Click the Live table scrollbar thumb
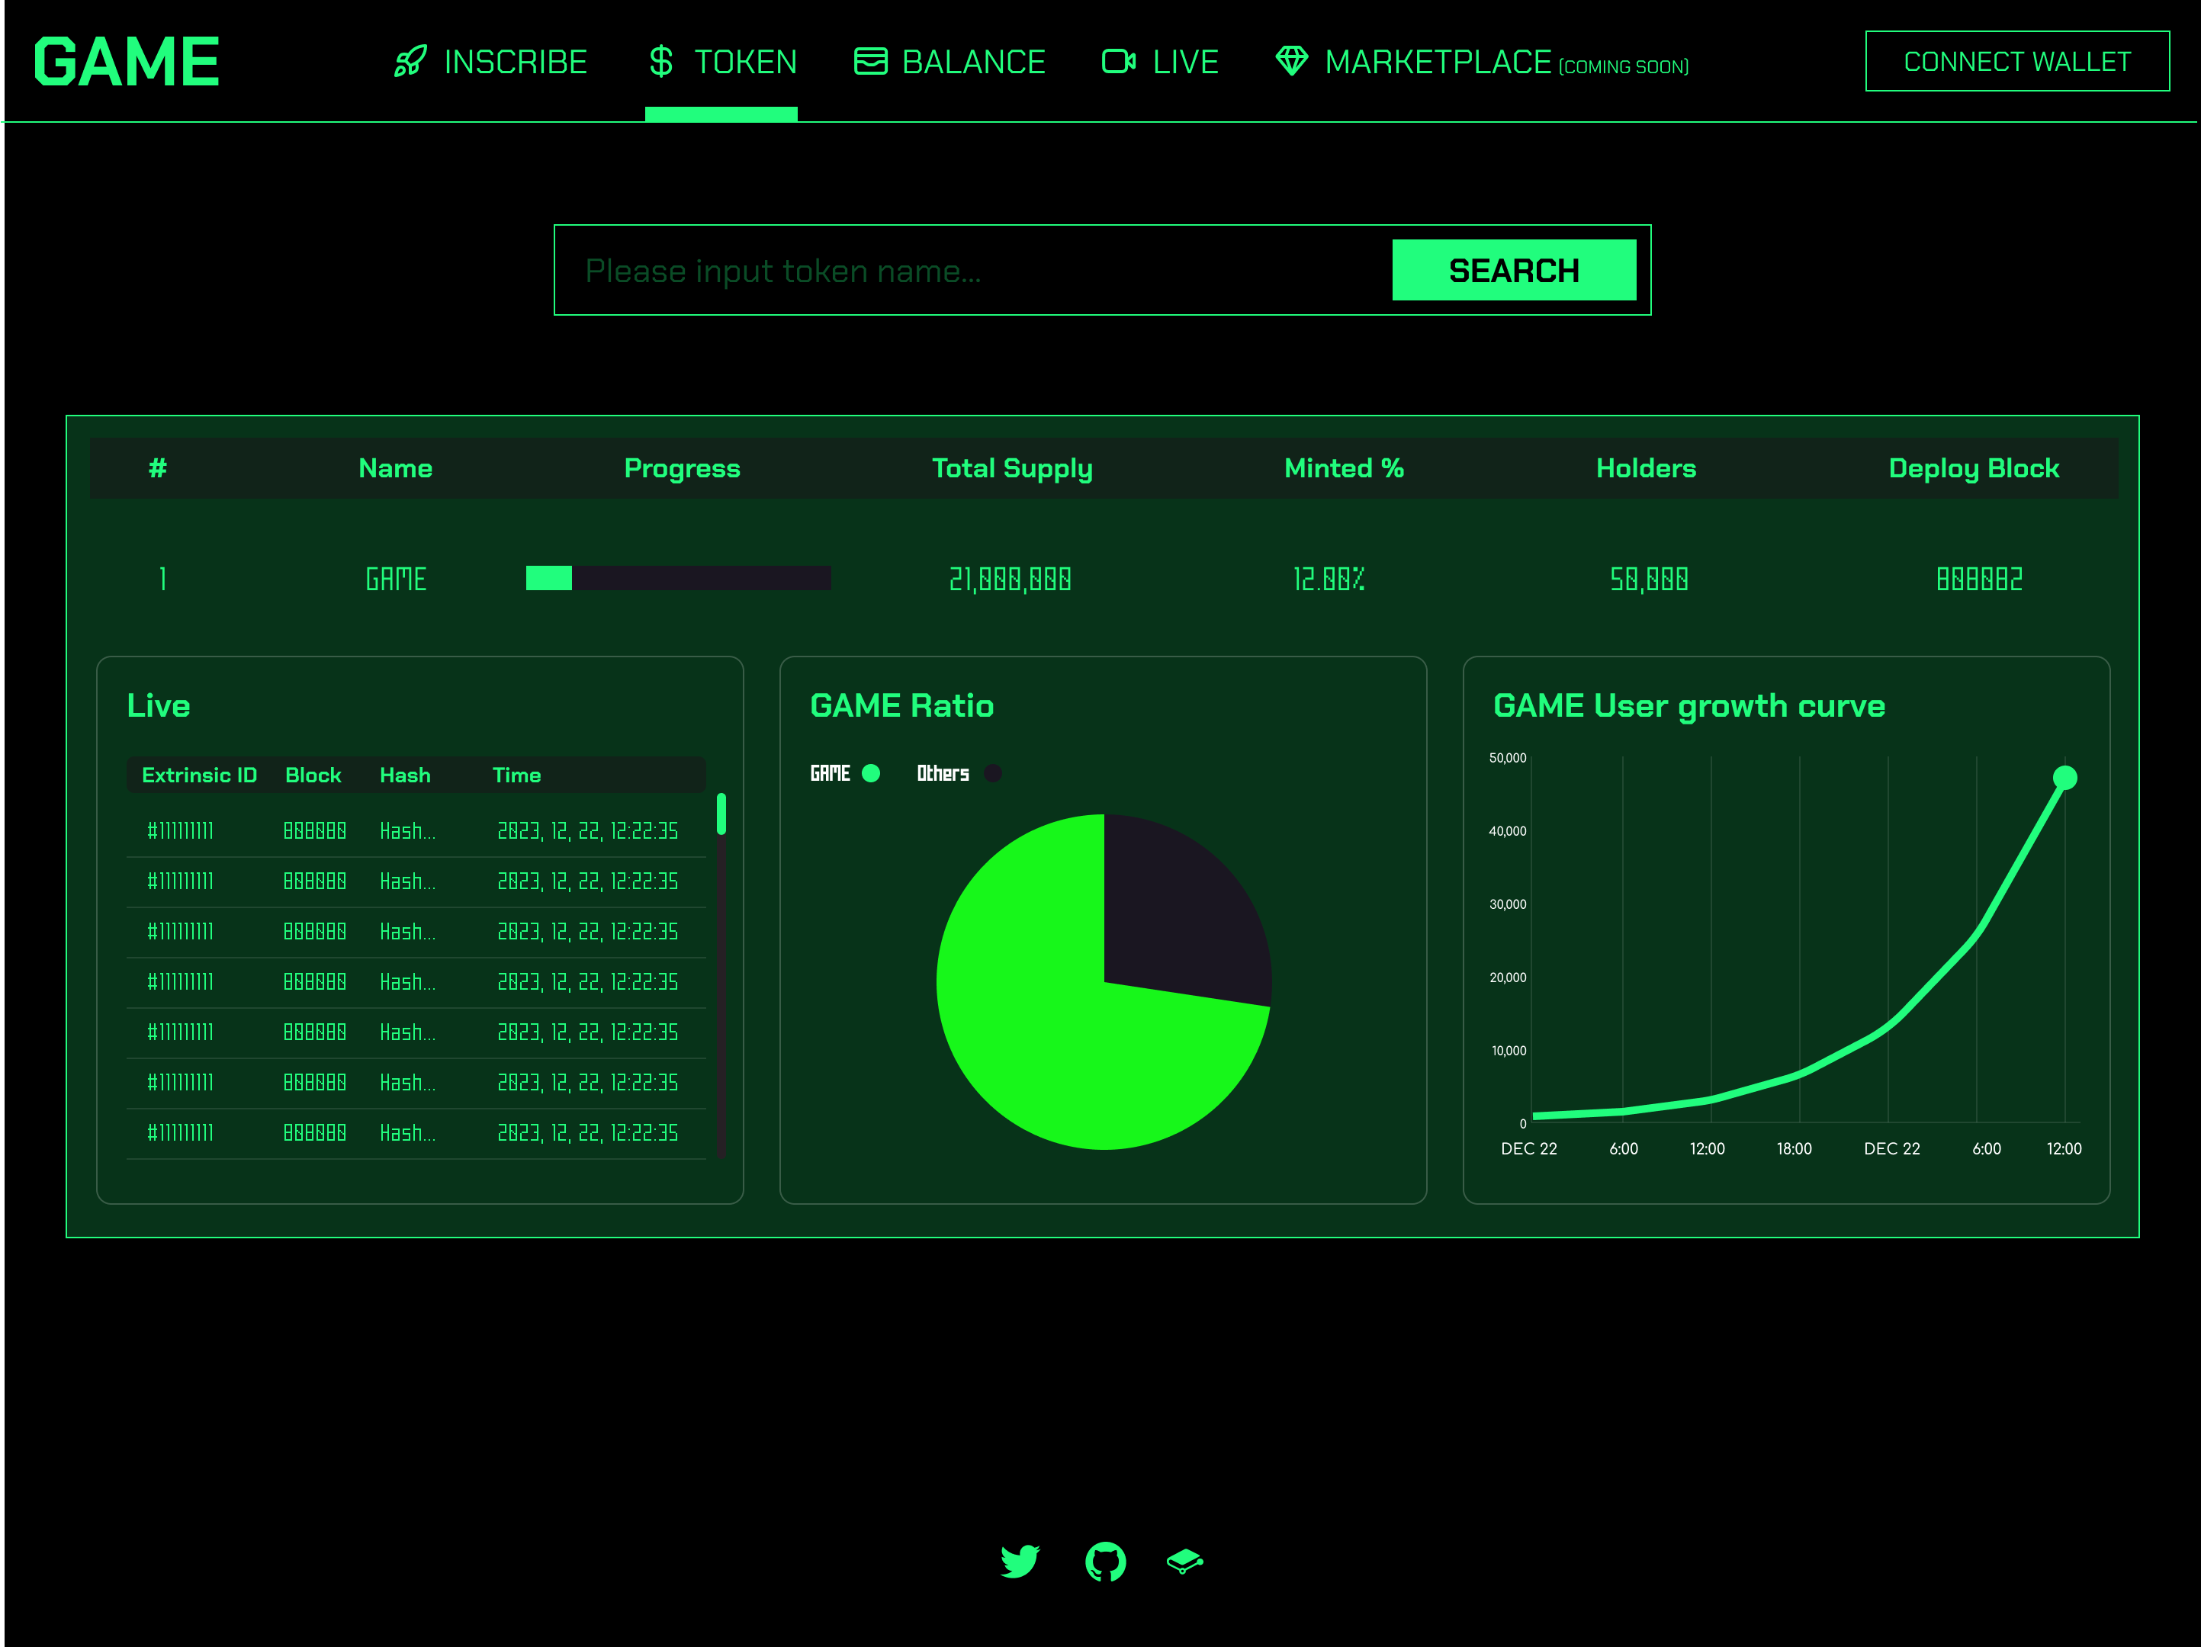Screen dimensions: 2201x1647 click(721, 814)
